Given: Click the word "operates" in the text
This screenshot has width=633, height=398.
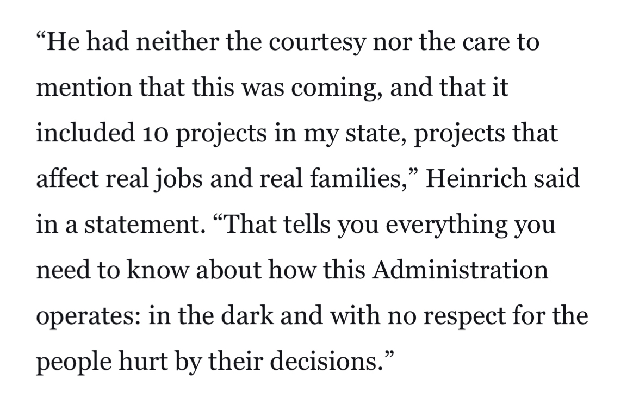Looking at the screenshot, I should [89, 316].
